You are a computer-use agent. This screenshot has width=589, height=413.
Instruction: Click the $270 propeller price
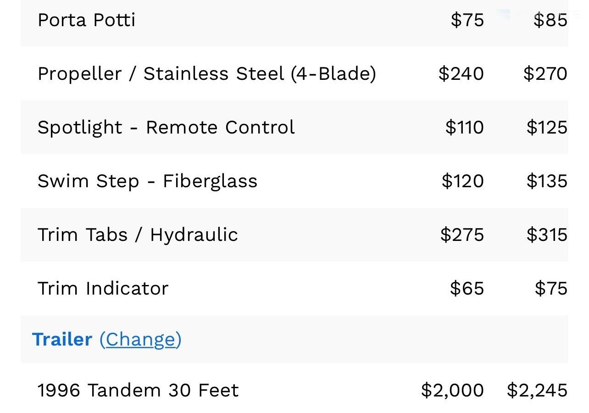[545, 73]
